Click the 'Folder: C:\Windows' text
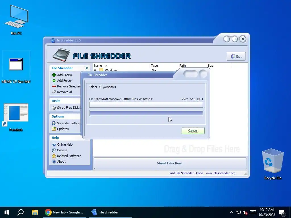 coord(102,87)
